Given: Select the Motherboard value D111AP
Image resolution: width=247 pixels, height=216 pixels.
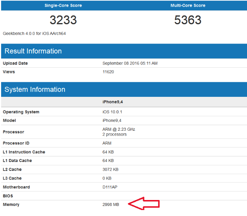Looking at the screenshot, I should [x=110, y=187].
